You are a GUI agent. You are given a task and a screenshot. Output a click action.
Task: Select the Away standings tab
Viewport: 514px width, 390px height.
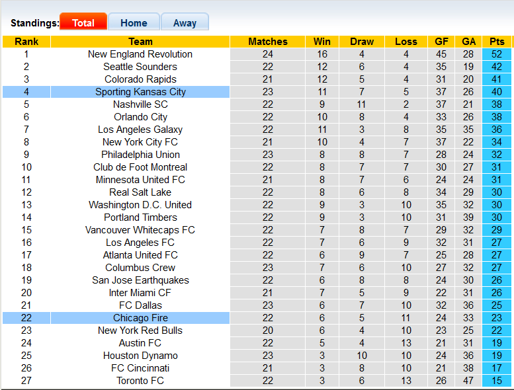point(185,22)
